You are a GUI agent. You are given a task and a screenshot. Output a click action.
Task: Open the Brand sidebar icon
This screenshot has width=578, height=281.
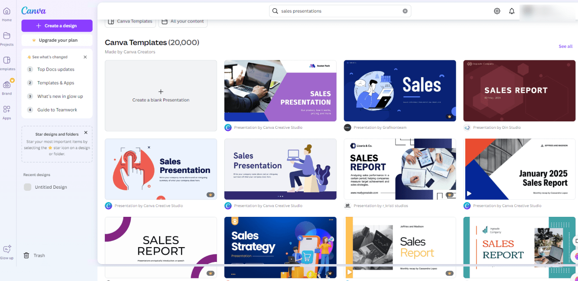coord(6,85)
